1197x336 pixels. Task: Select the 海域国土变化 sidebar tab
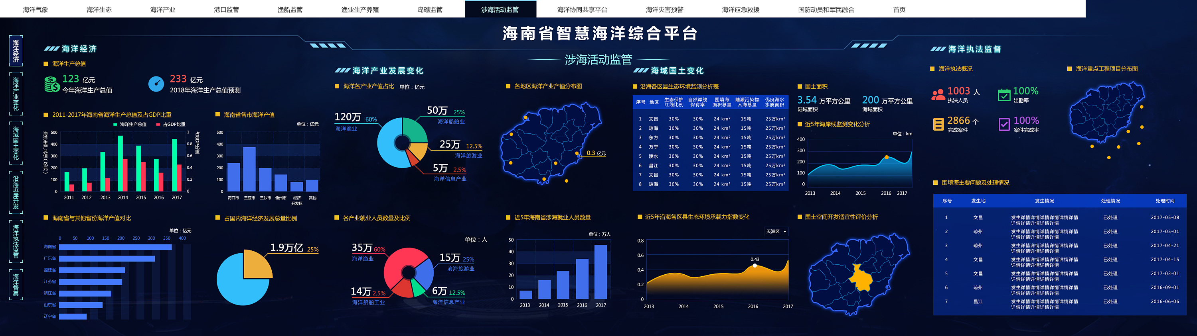coord(16,143)
